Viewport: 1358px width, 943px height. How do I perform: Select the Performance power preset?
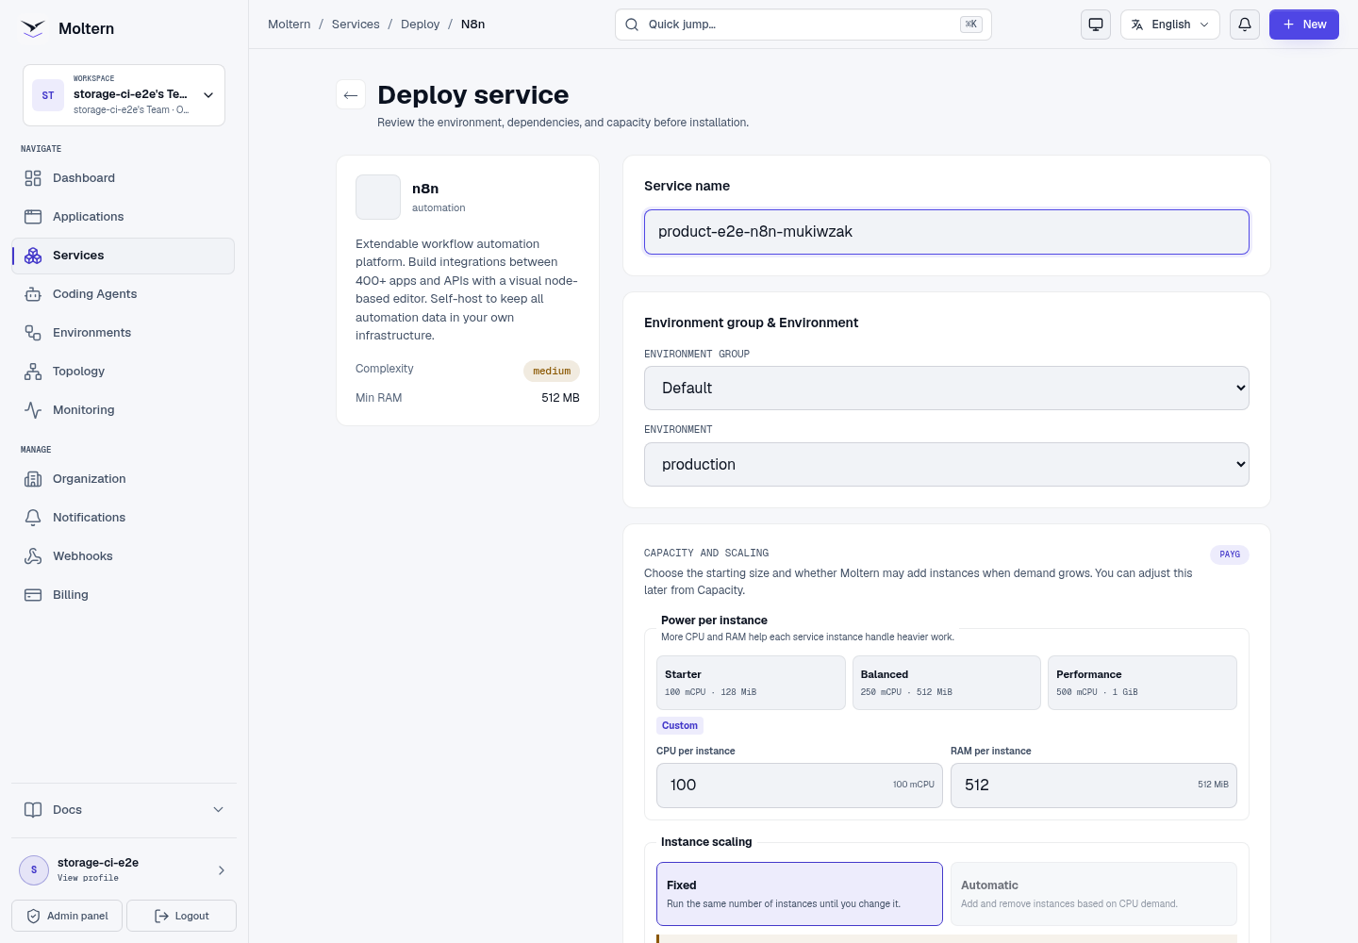pyautogui.click(x=1142, y=683)
